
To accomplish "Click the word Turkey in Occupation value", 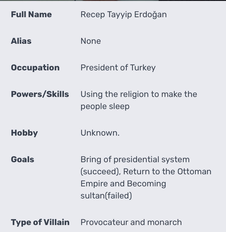I will (143, 68).
